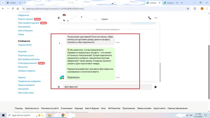The width and height of the screenshot is (210, 118).
Task: Open the three-dots chat options menu
Action: point(156,18)
